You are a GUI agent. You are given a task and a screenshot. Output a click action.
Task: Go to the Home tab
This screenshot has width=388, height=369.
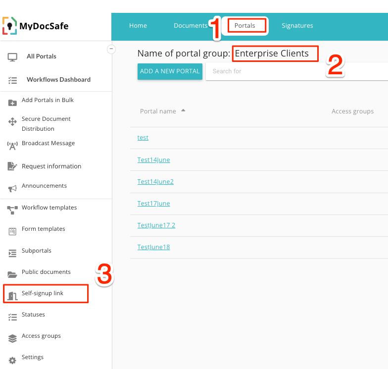[138, 26]
